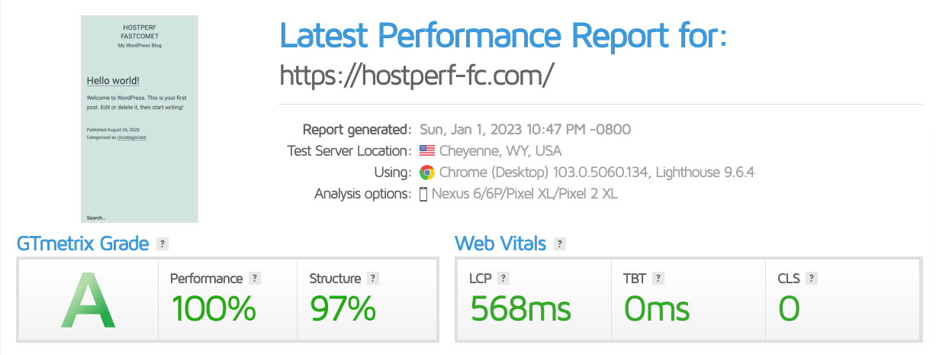Click the 0ms TBT value
The image size is (936, 355).
pos(657,308)
